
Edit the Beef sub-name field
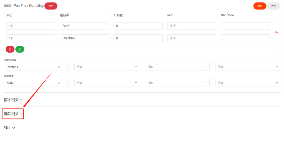pyautogui.click(x=84, y=26)
